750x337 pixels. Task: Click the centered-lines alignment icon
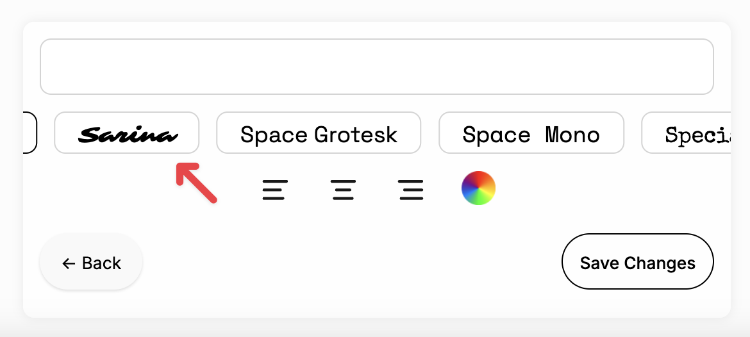(343, 190)
